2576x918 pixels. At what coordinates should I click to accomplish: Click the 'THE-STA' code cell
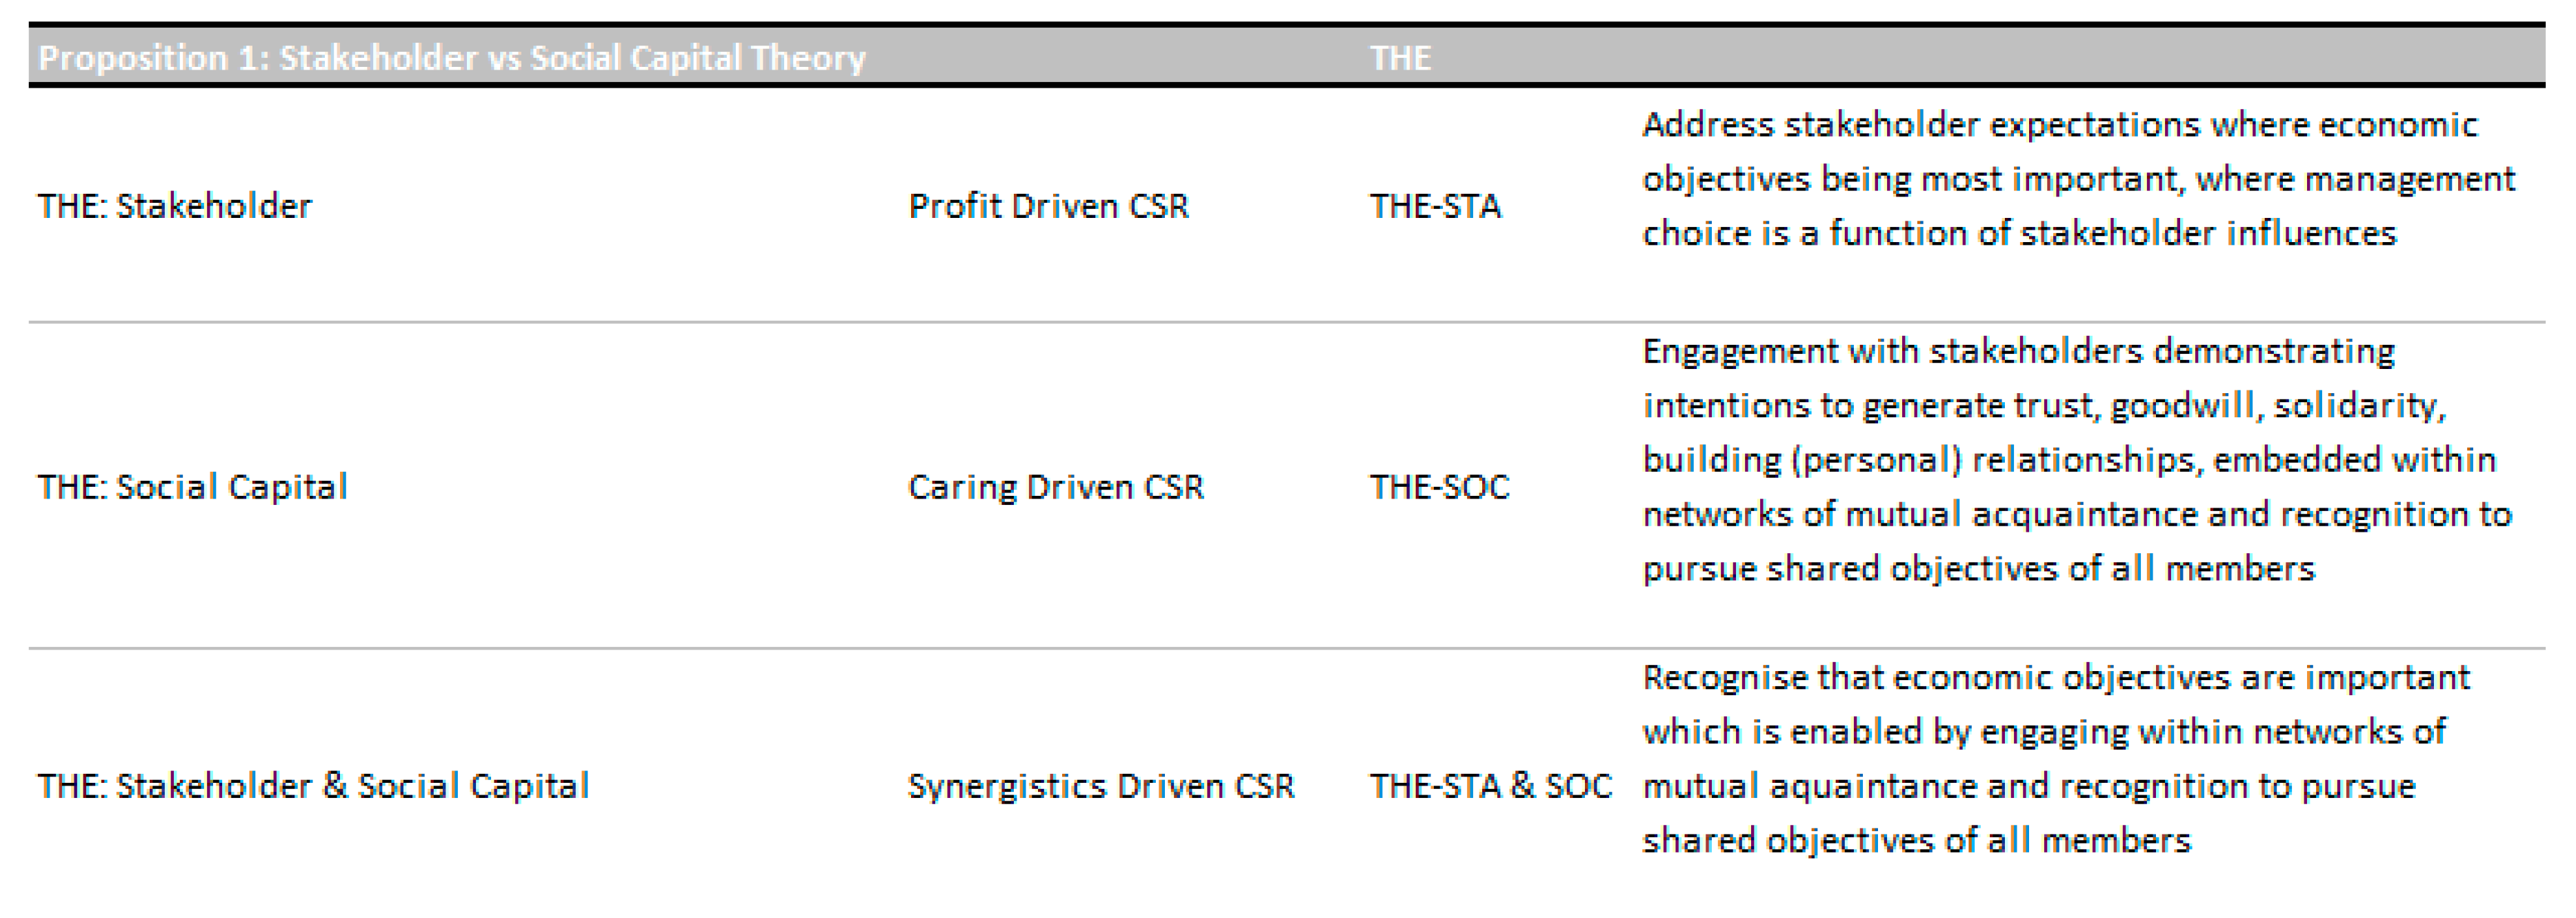1435,206
